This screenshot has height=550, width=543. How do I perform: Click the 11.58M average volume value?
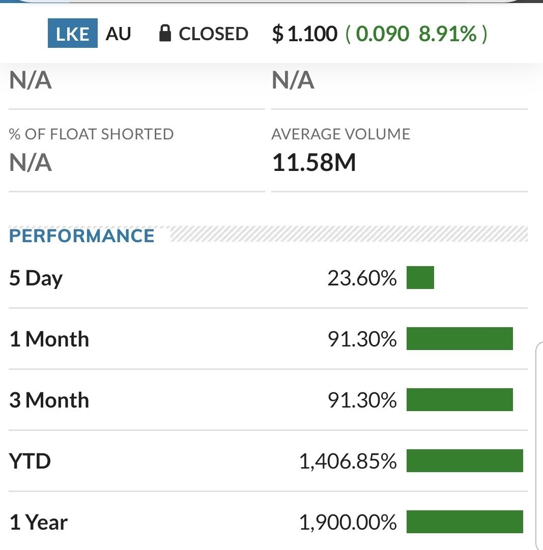(314, 162)
